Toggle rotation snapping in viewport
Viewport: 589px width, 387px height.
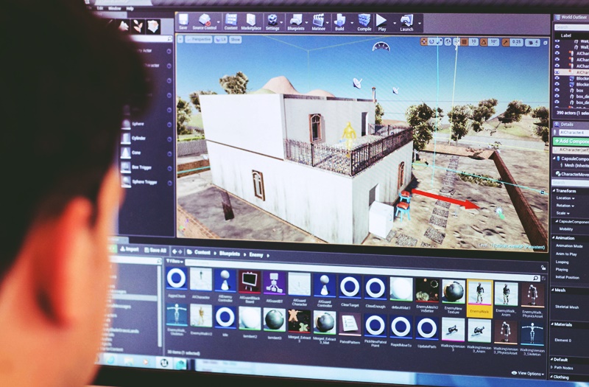point(484,42)
